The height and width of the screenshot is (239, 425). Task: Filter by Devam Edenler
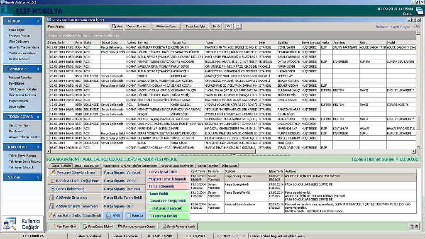click(x=137, y=26)
